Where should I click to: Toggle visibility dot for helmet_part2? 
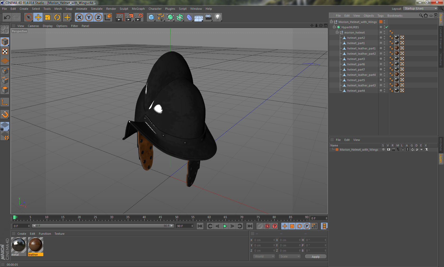click(x=381, y=38)
